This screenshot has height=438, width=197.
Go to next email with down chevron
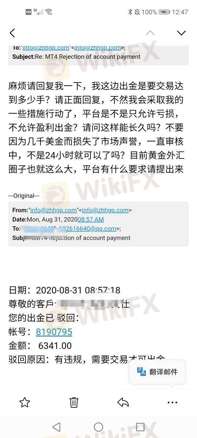point(181,33)
